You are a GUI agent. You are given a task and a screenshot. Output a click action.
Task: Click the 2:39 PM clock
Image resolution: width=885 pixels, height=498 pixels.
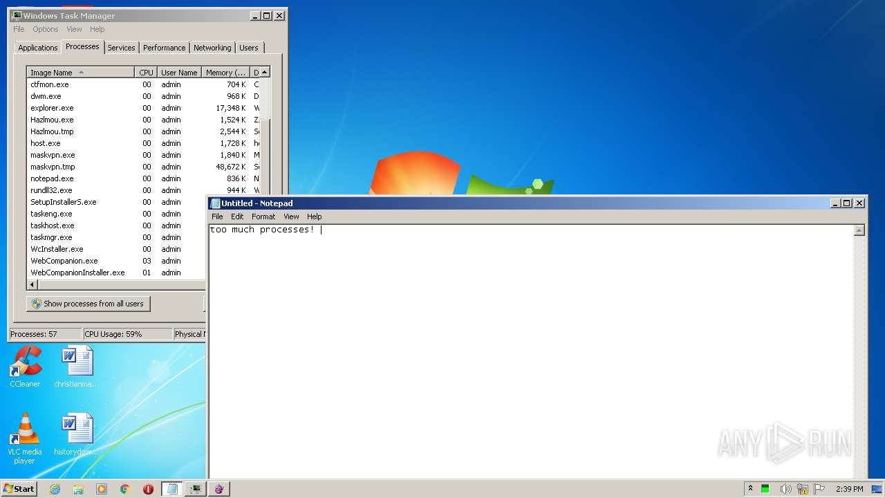point(849,489)
